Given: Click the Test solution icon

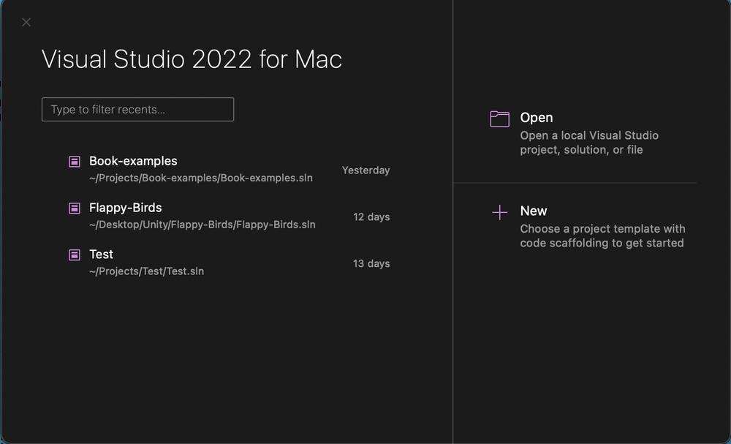Looking at the screenshot, I should [x=75, y=255].
